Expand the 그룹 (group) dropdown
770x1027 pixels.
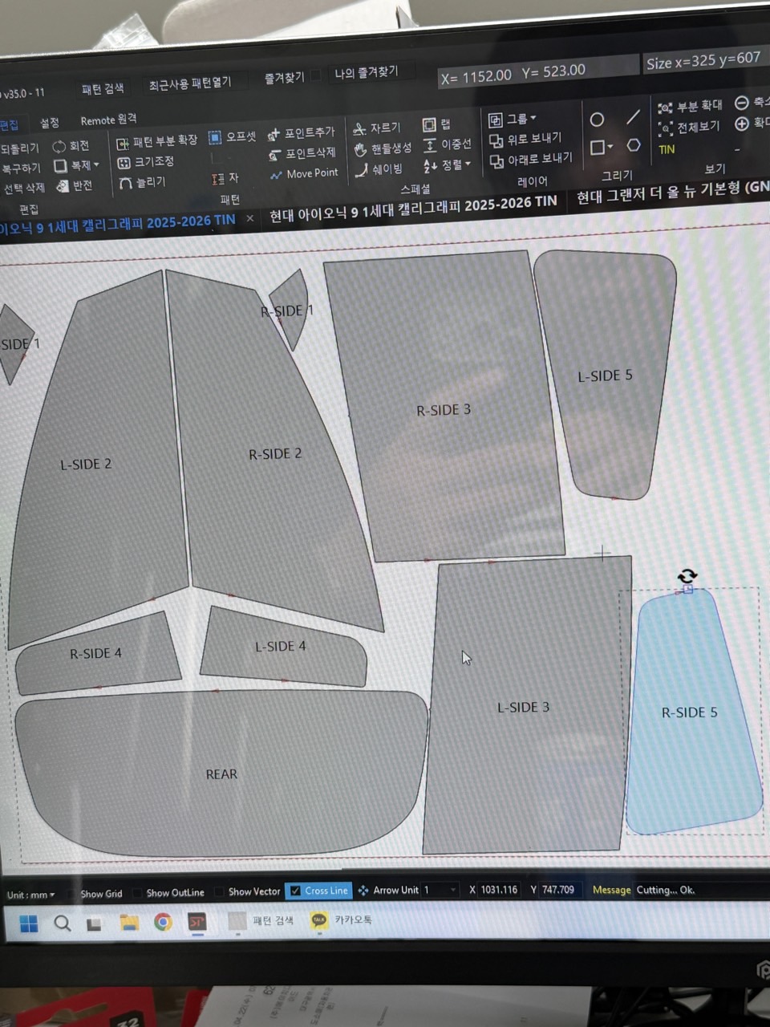click(x=533, y=118)
